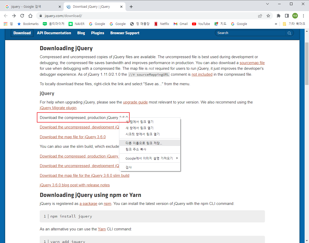309x243 pixels.
Task: Show hidden bookmarks with the double chevron
Action: coord(276,24)
